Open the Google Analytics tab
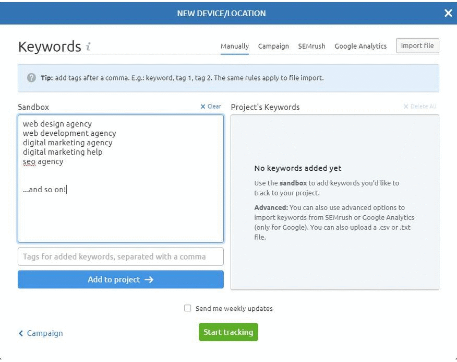This screenshot has height=362, width=457. [360, 46]
